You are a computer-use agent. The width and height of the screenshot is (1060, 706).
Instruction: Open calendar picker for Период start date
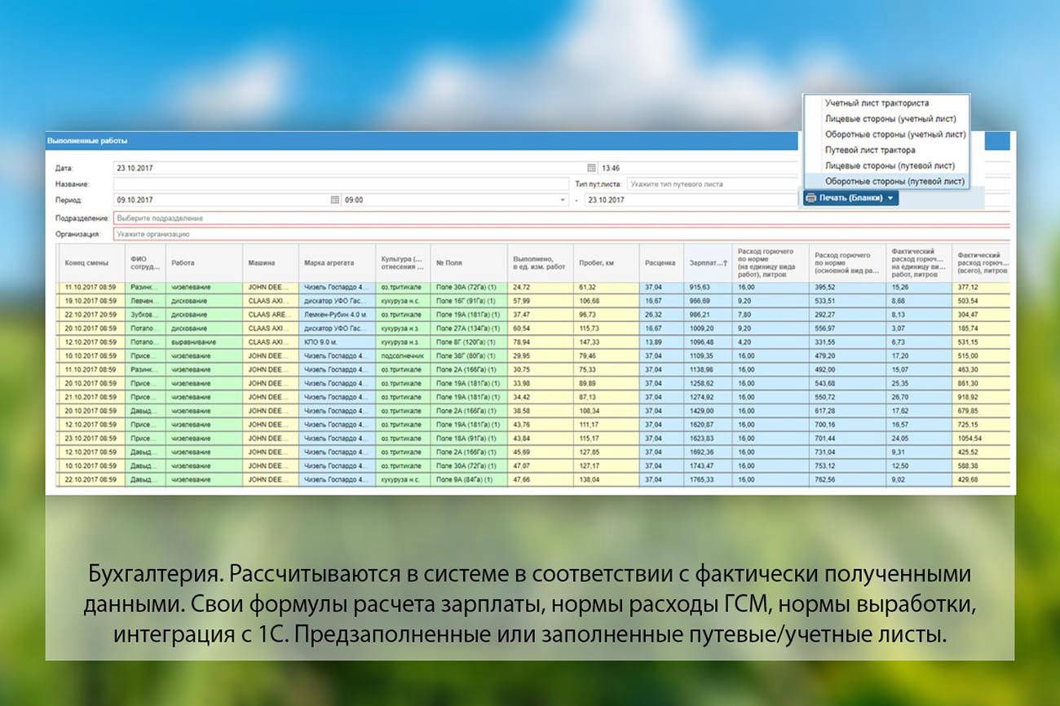(x=334, y=200)
